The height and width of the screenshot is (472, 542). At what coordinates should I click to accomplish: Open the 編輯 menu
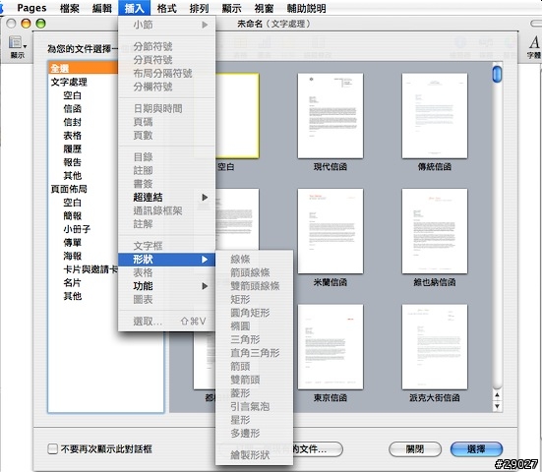pyautogui.click(x=101, y=8)
